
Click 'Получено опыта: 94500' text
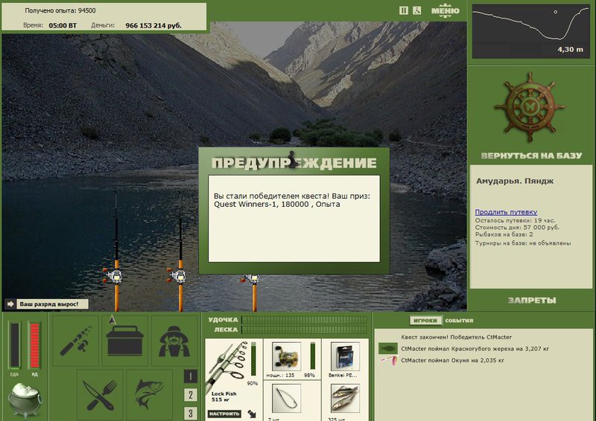[60, 10]
